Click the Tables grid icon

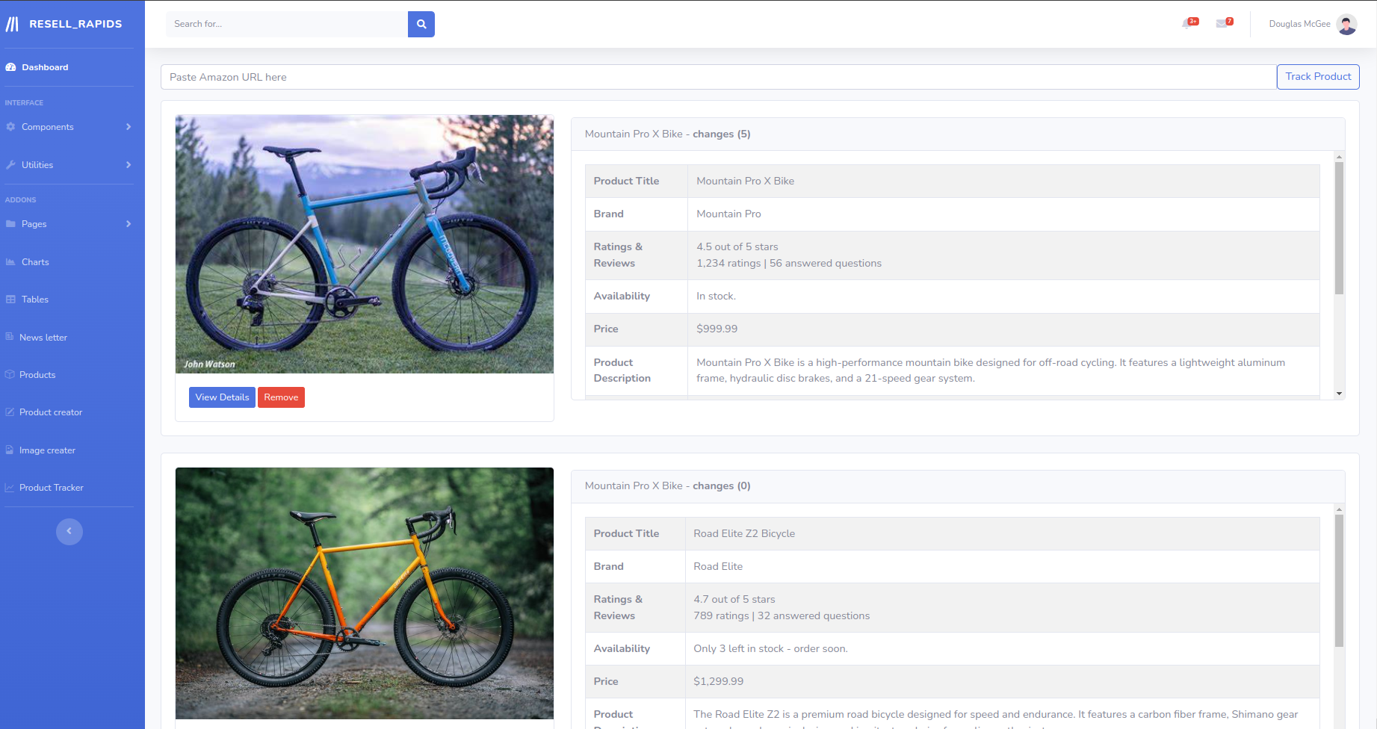pyautogui.click(x=10, y=300)
